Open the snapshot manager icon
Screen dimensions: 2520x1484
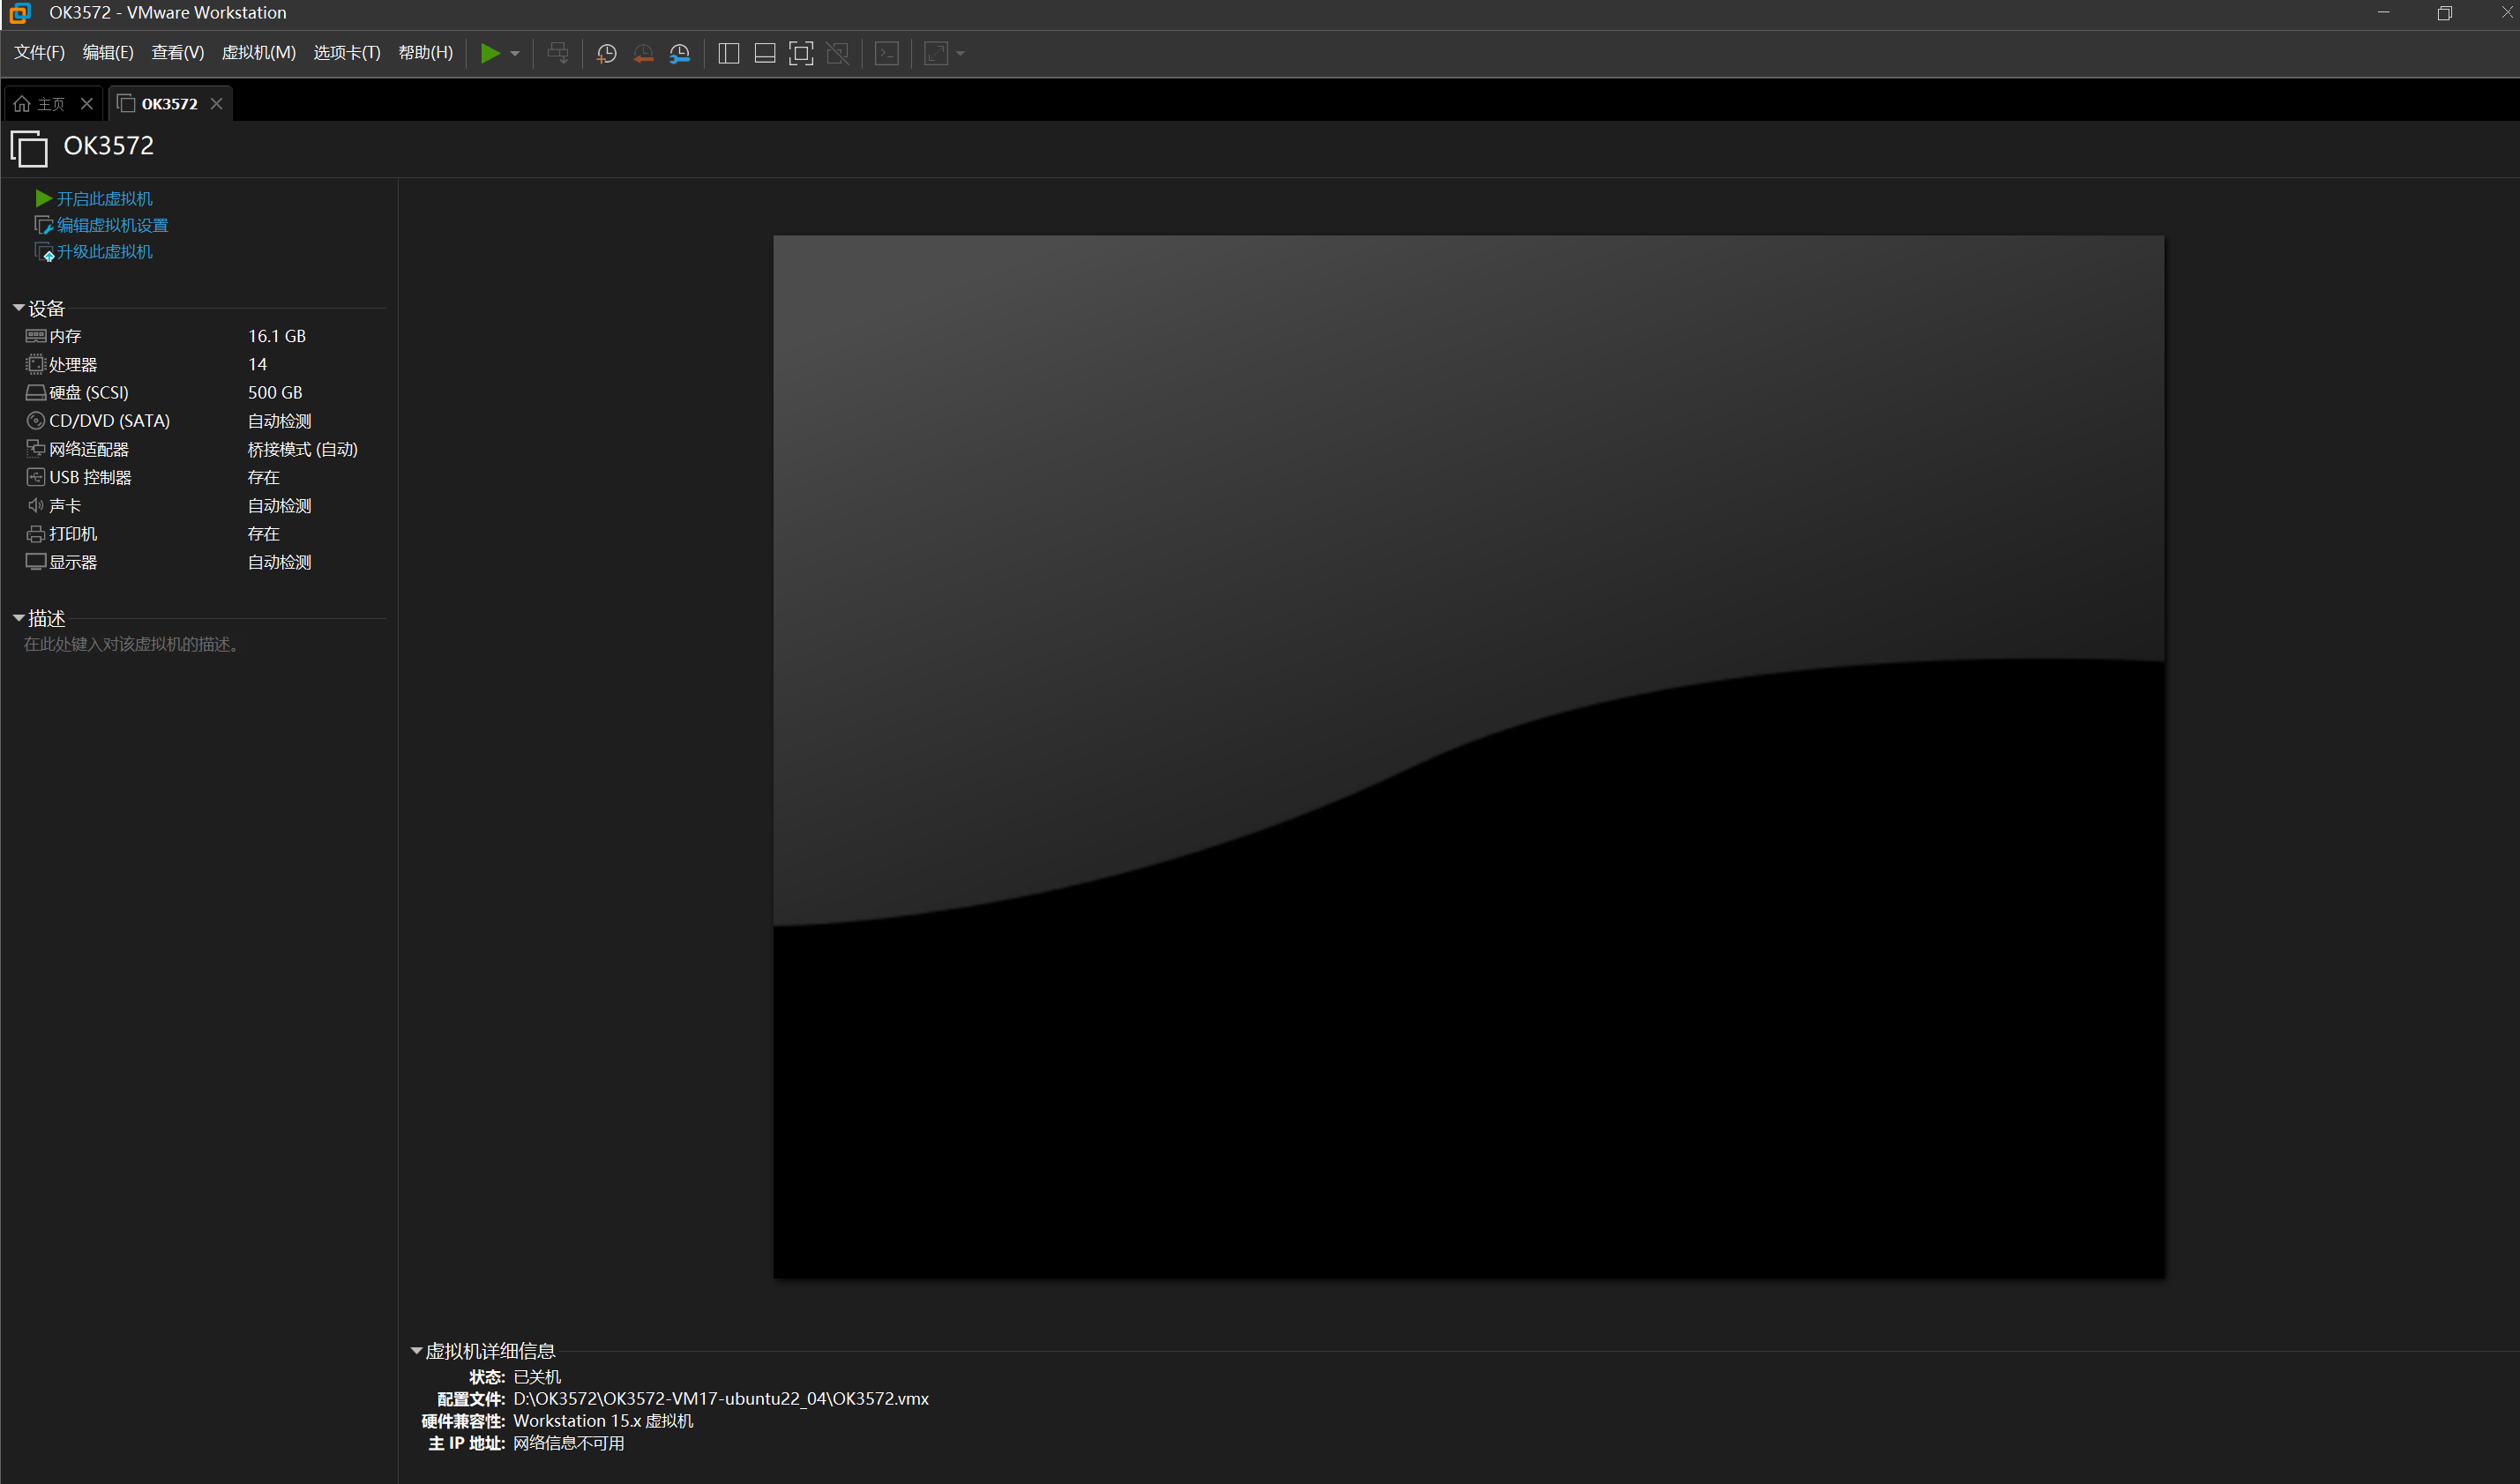pyautogui.click(x=680, y=53)
